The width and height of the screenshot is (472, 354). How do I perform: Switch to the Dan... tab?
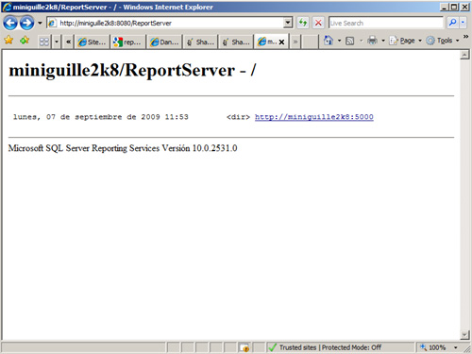pos(164,42)
